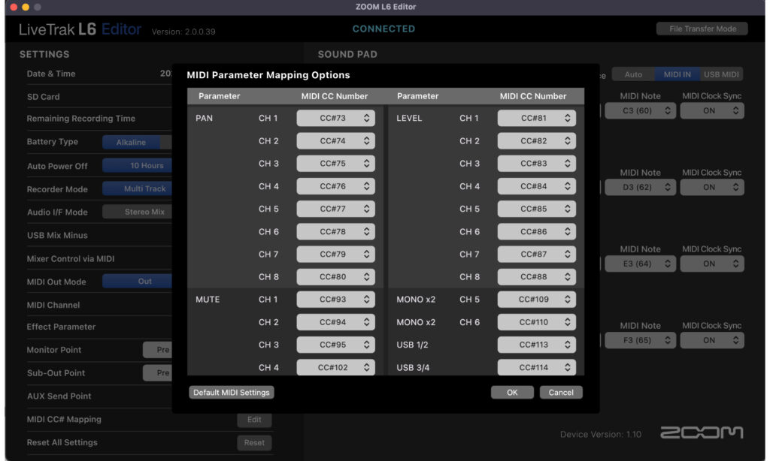Open PAN CH 2 CC#74 dropdown
Image resolution: width=770 pixels, height=461 pixels.
pos(335,140)
